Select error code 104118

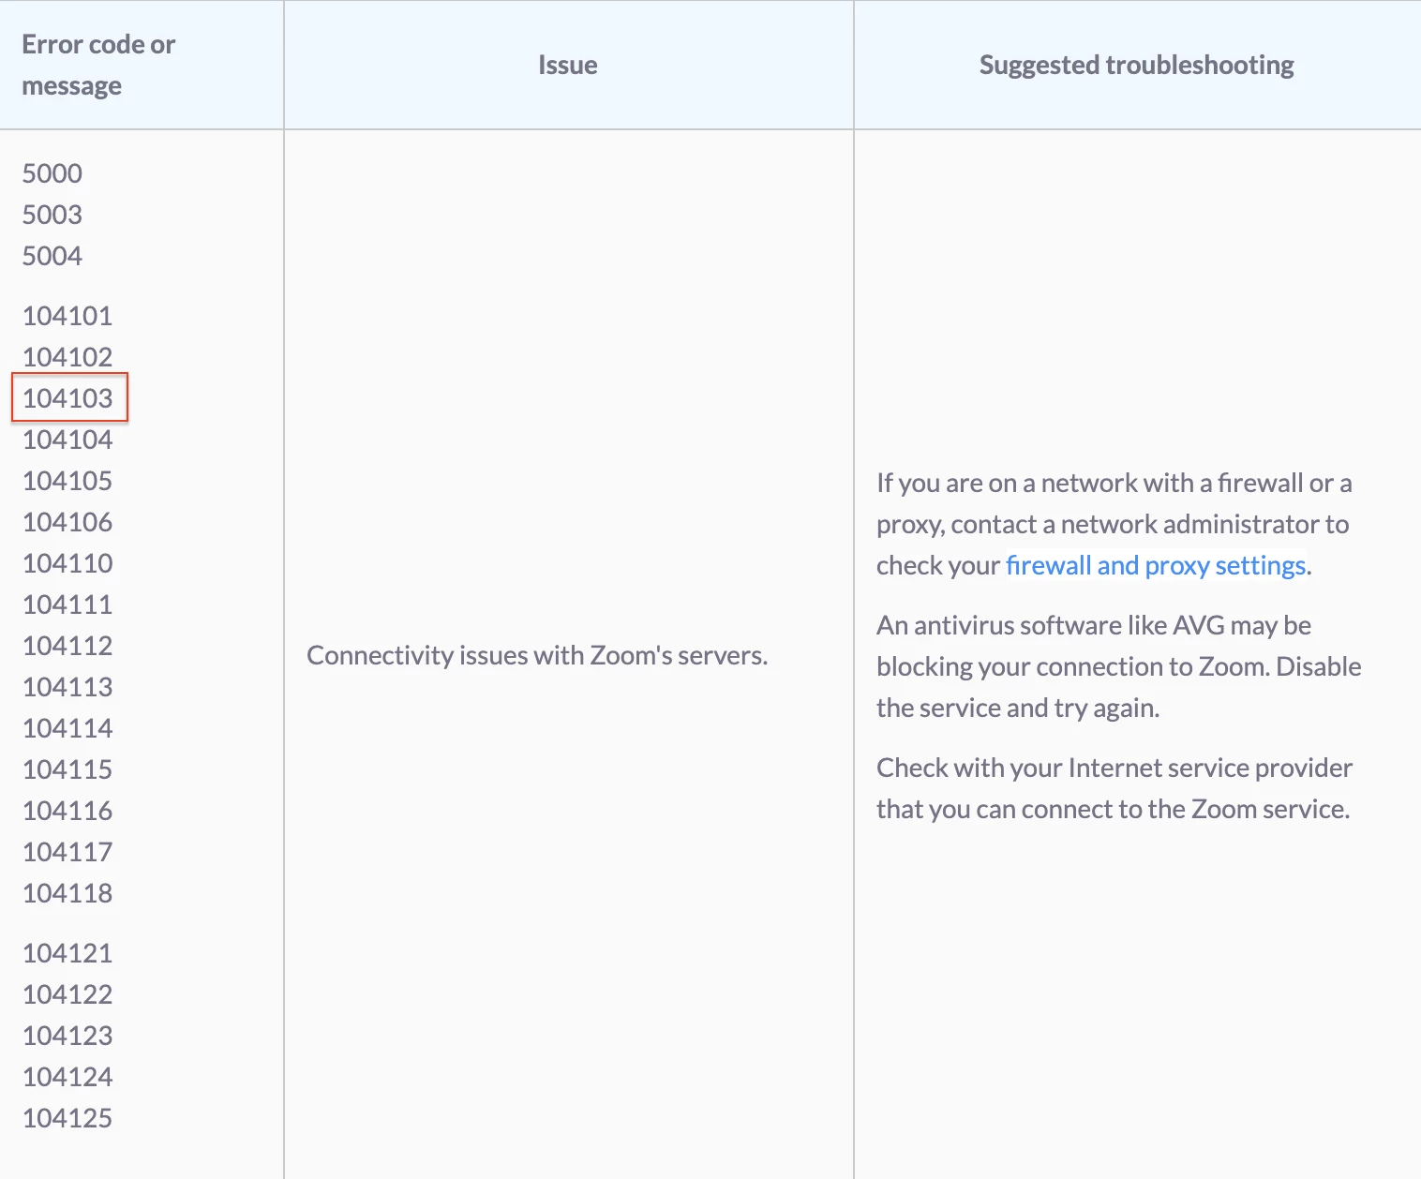point(67,893)
